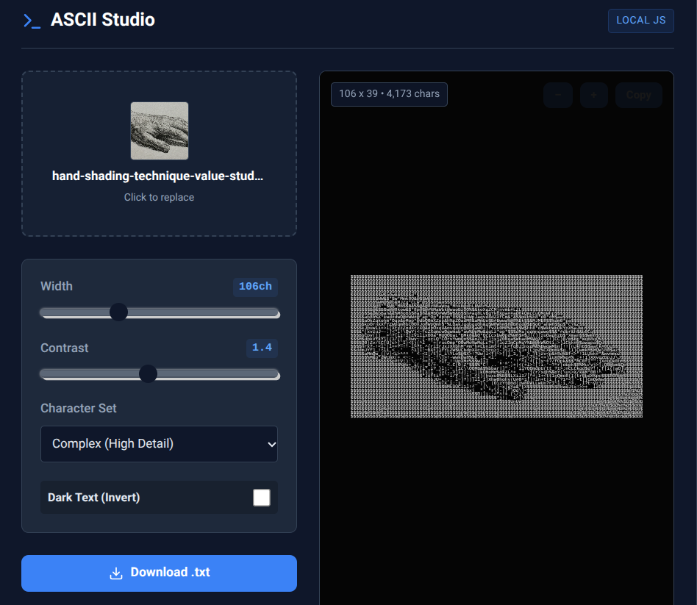Click the zoom in plus icon
The image size is (697, 605).
[x=593, y=95]
